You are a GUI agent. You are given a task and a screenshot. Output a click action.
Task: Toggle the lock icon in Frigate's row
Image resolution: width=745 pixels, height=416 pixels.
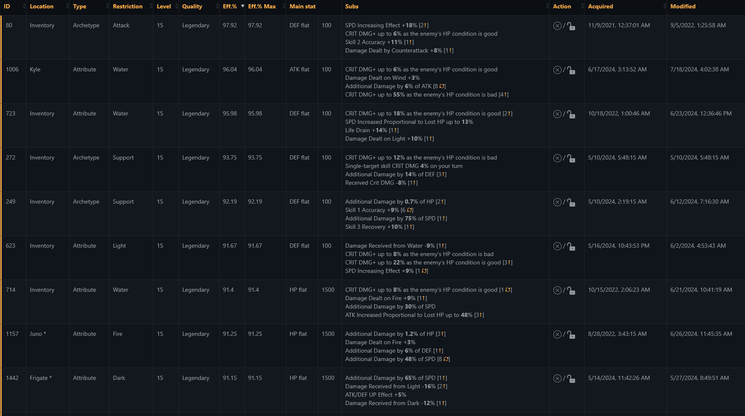[571, 379]
